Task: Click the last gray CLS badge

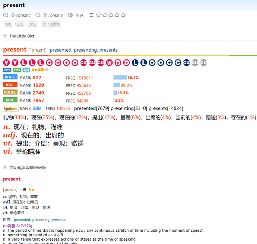Action: point(204,63)
